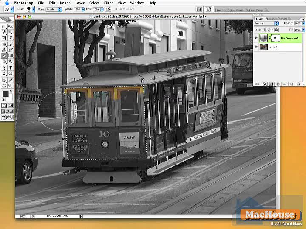Viewport: 306px width, 229px height.
Task: Select the Crop tool
Action: tap(4, 37)
